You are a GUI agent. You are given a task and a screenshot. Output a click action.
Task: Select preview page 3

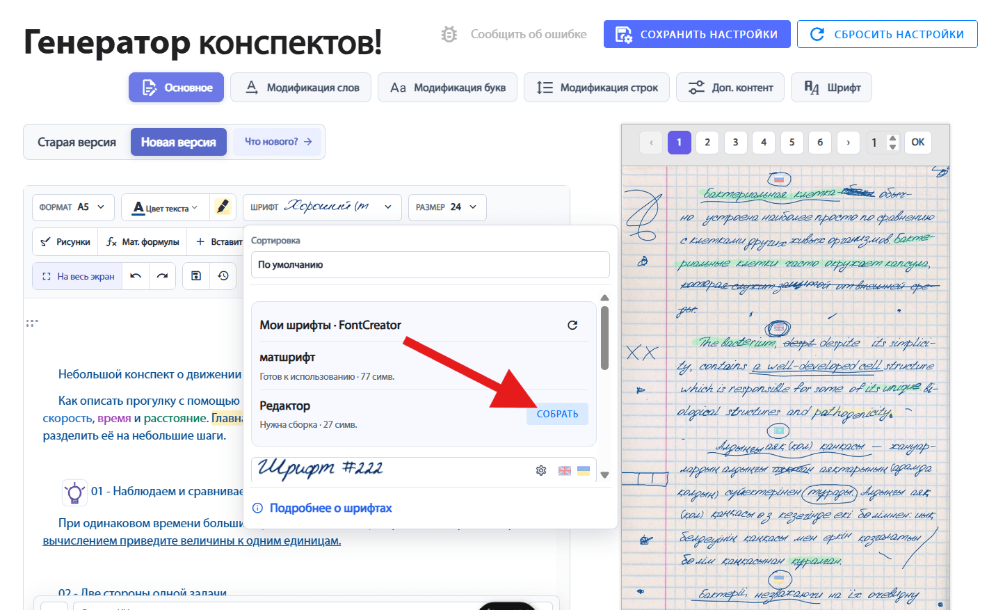pyautogui.click(x=736, y=142)
